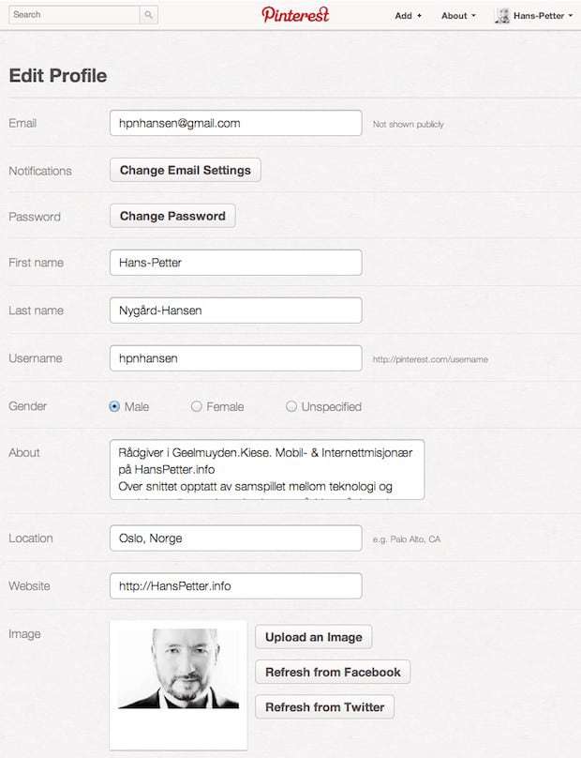
Task: Choose Unspecified gender radio button
Action: pos(291,406)
